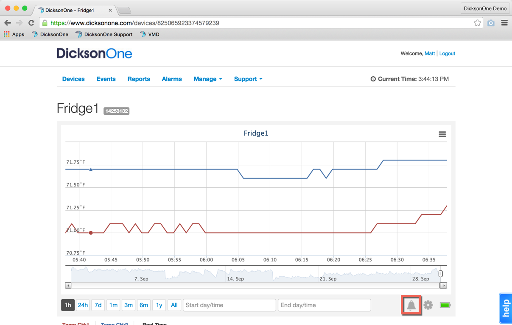Open the VMD bookmark
The width and height of the screenshot is (512, 325).
pyautogui.click(x=149, y=34)
